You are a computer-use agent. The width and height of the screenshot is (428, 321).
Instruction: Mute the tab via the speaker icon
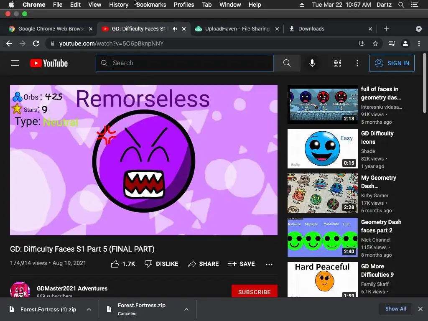(x=175, y=29)
